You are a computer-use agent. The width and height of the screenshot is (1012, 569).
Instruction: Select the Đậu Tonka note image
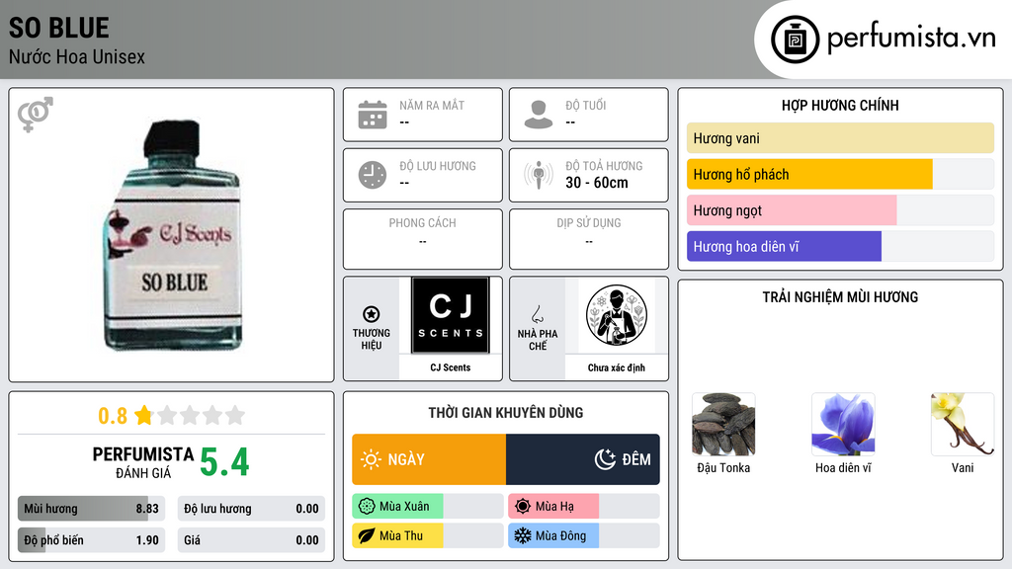(723, 425)
